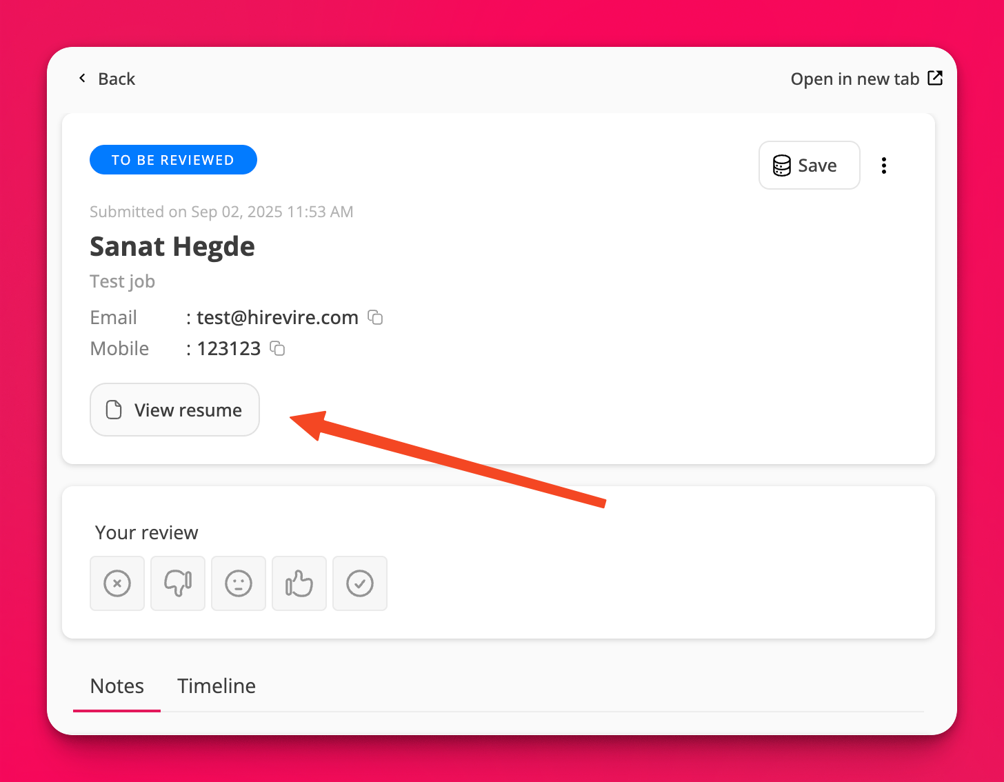1004x782 pixels.
Task: Select the neutral face review rating
Action: (239, 583)
